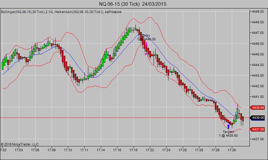Click the 4443.00 price axis label
The width and height of the screenshot is (268, 160).
click(258, 75)
